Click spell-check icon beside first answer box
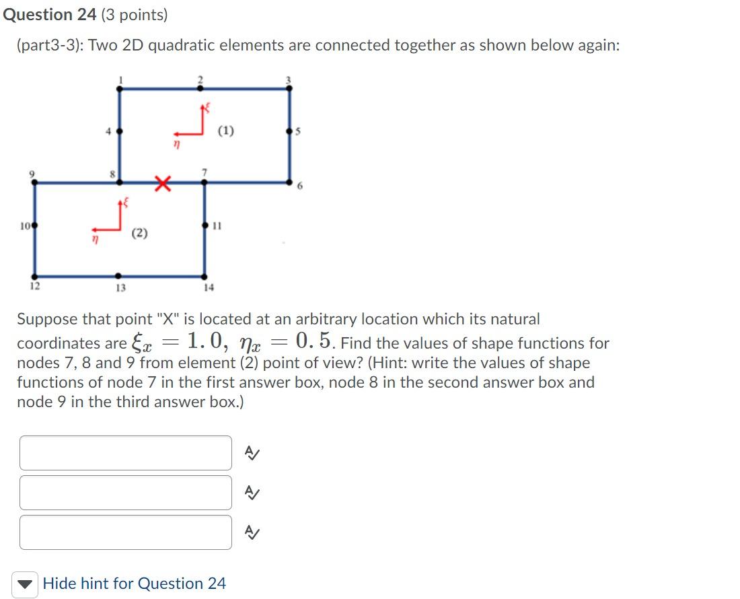The image size is (740, 599). [x=252, y=453]
